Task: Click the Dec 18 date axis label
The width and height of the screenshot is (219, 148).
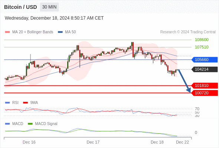Action: [x=157, y=142]
